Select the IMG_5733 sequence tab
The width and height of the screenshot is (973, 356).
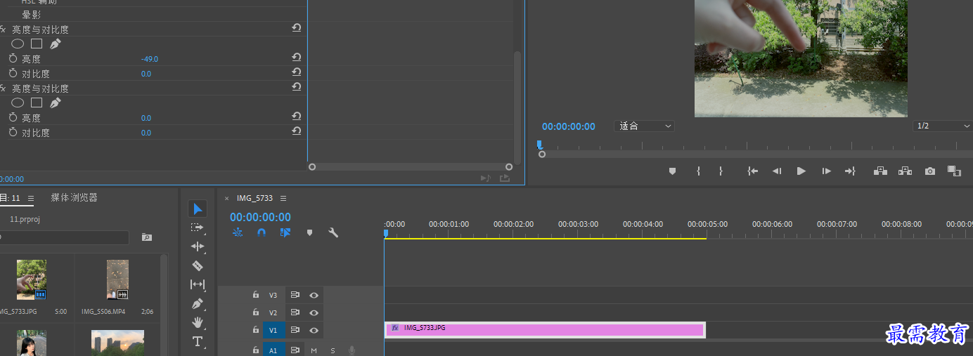254,198
